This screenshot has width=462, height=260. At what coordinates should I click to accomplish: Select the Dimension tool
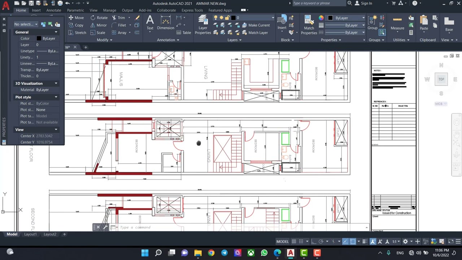pyautogui.click(x=166, y=23)
